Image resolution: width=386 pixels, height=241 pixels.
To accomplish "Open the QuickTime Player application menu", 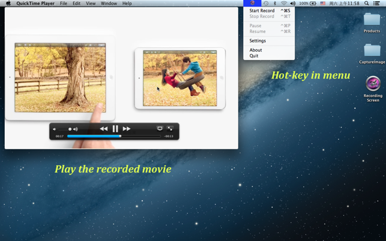I will click(x=35, y=3).
